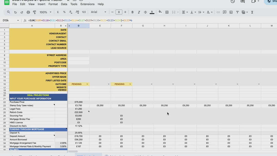Viewport: 277px width, 156px height.
Task: Open the text color swatch
Action: 152,12
